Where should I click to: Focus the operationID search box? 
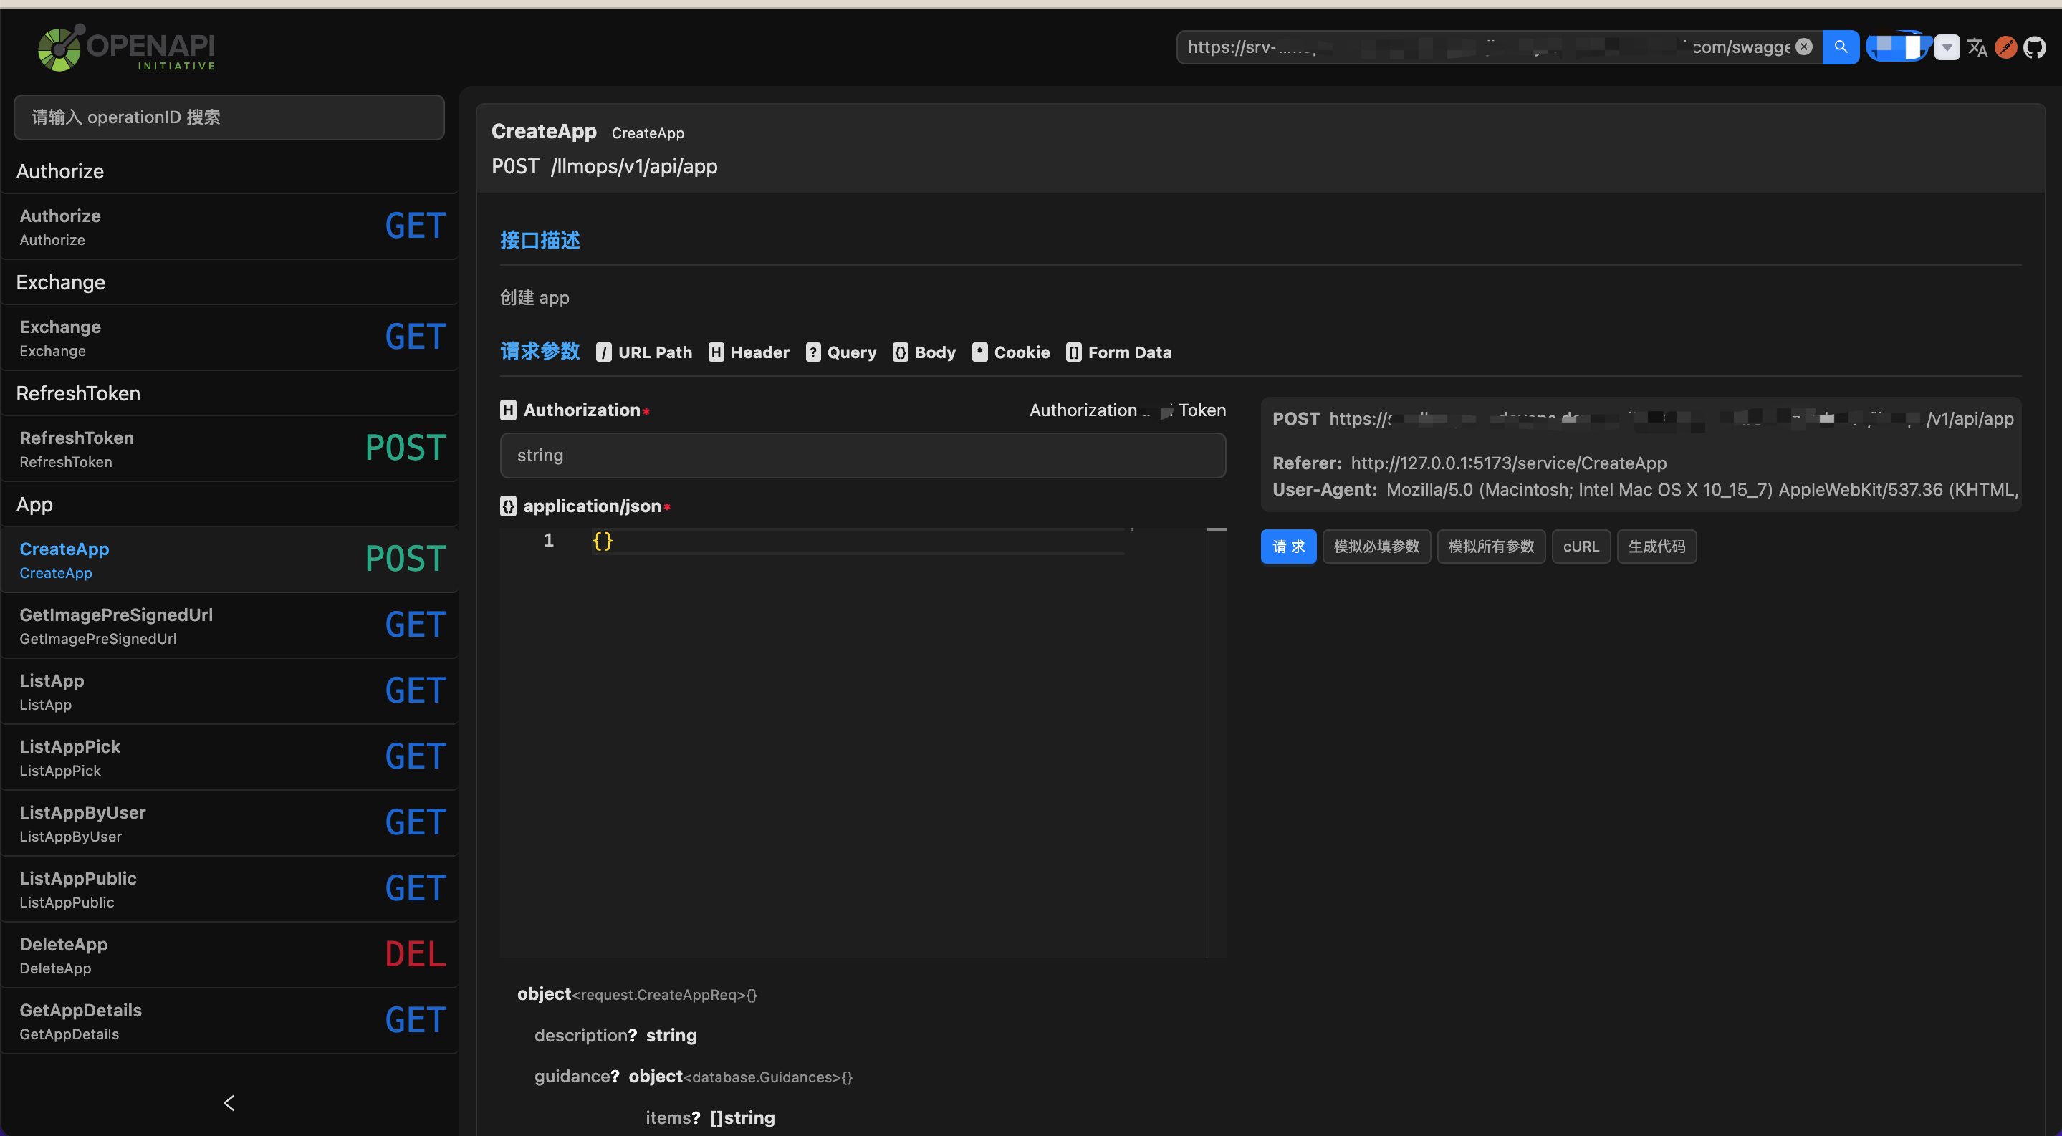[x=229, y=117]
